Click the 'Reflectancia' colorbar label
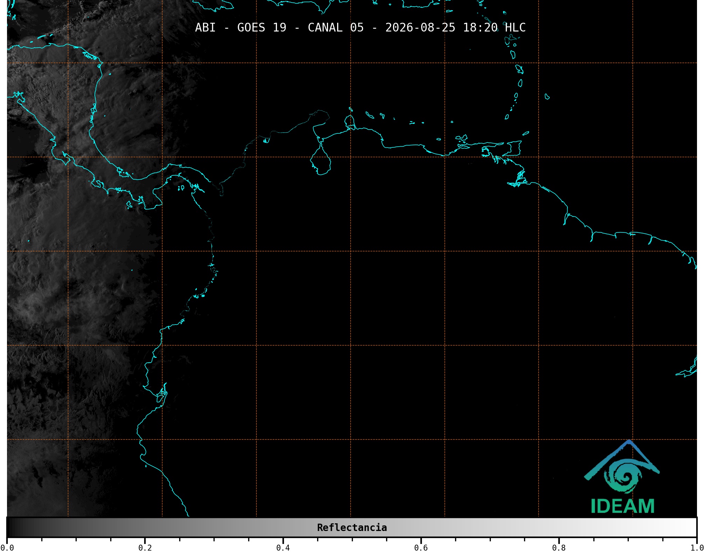 (352, 527)
